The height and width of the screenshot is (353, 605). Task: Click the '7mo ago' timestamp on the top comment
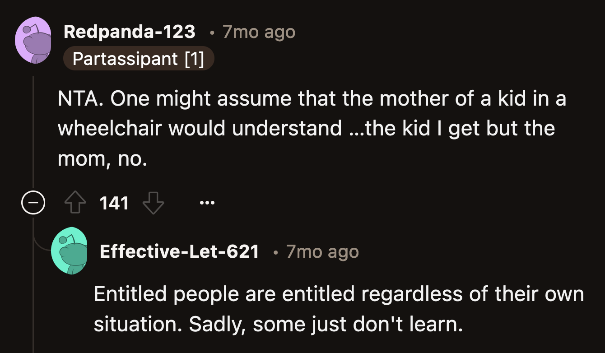point(258,32)
